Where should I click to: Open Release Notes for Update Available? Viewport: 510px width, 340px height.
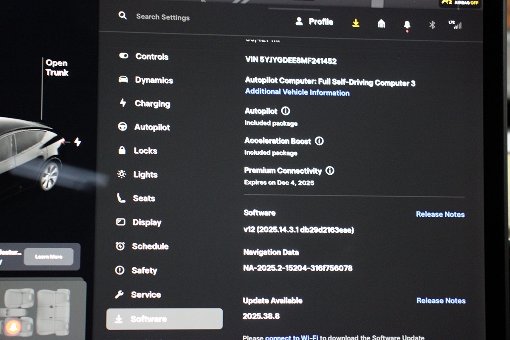(x=441, y=300)
